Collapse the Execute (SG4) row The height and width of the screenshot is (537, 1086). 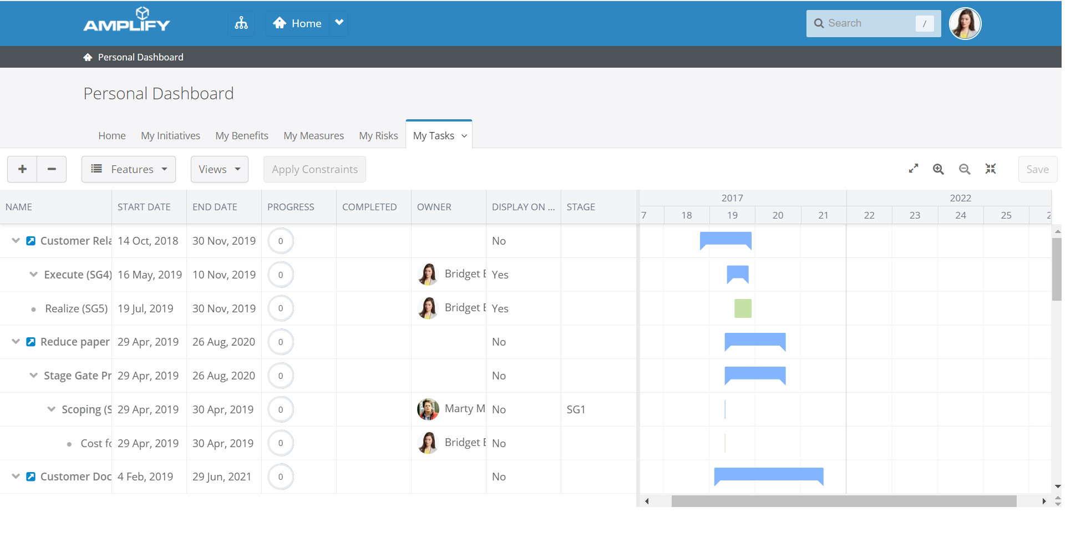34,275
